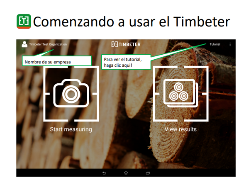Screen dimensions: 249x184
Task: Open the three-dot overflow menu
Action: point(230,44)
